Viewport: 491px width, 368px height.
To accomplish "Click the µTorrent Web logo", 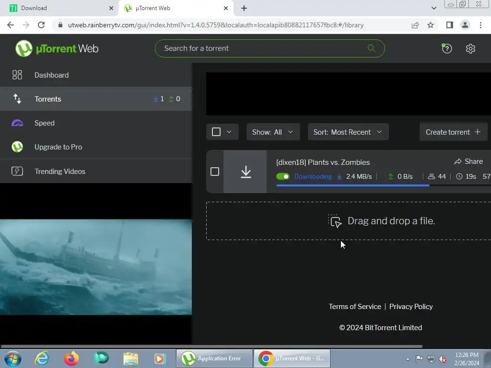I will [57, 48].
